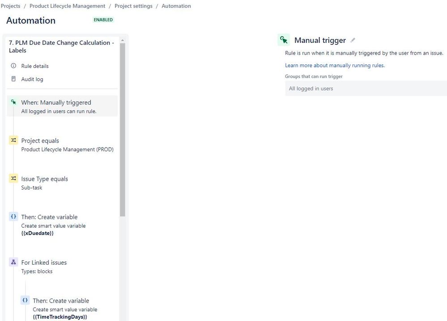Open Project settings breadcrumb
This screenshot has width=447, height=321.
coord(133,6)
